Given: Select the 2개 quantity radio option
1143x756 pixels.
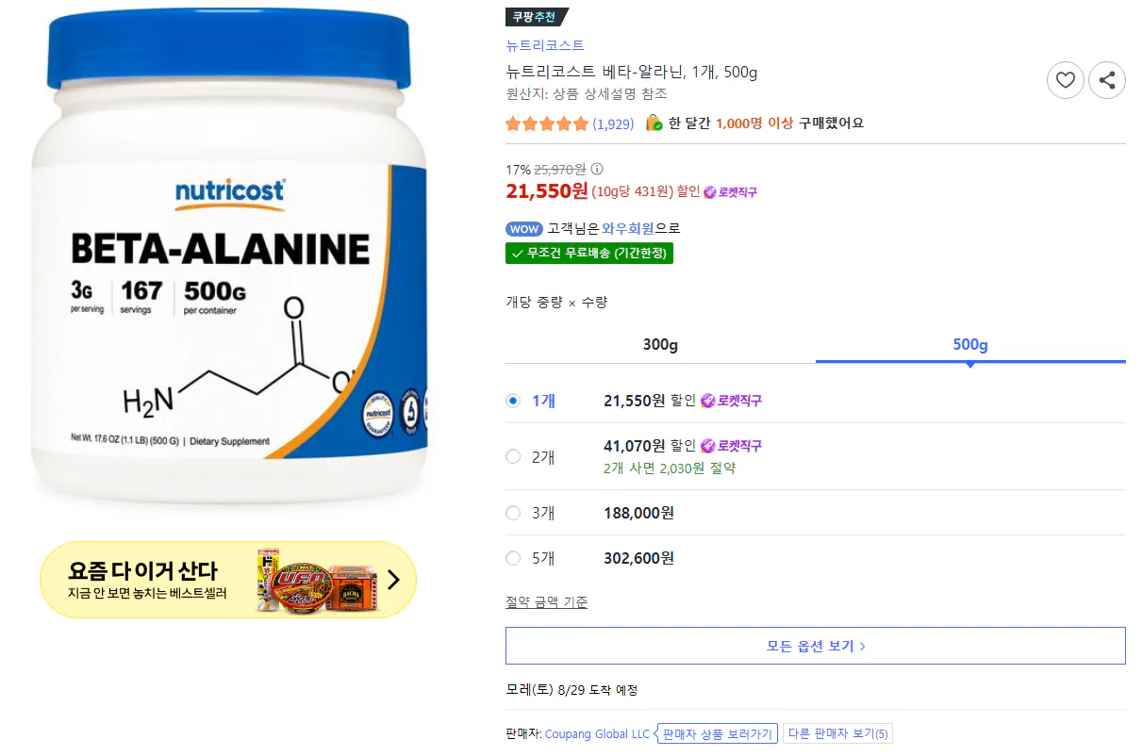Looking at the screenshot, I should (x=513, y=456).
